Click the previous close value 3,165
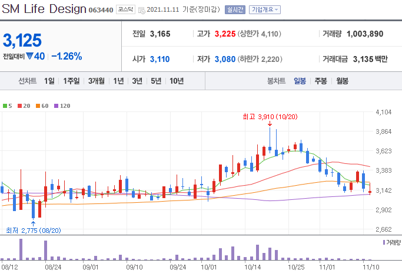 click(160, 34)
